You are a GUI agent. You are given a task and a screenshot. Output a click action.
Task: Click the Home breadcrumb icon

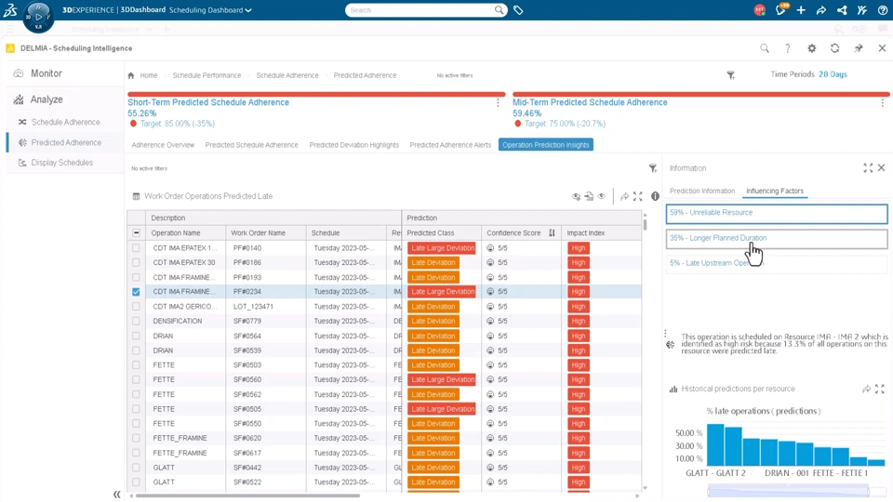click(131, 75)
